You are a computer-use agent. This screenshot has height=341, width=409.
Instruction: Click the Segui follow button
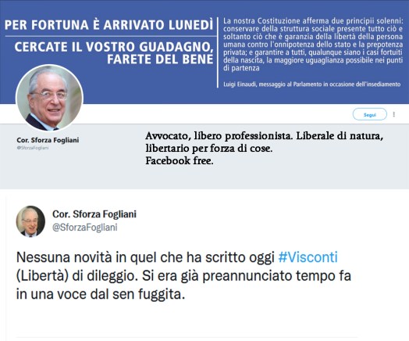(x=370, y=114)
